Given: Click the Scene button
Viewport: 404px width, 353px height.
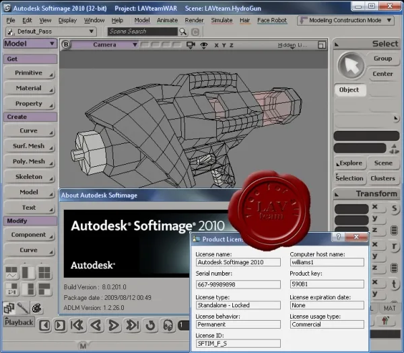Looking at the screenshot, I should coord(383,163).
